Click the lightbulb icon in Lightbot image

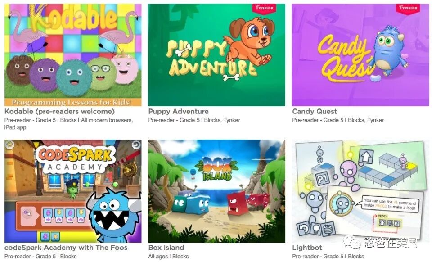pyautogui.click(x=316, y=229)
